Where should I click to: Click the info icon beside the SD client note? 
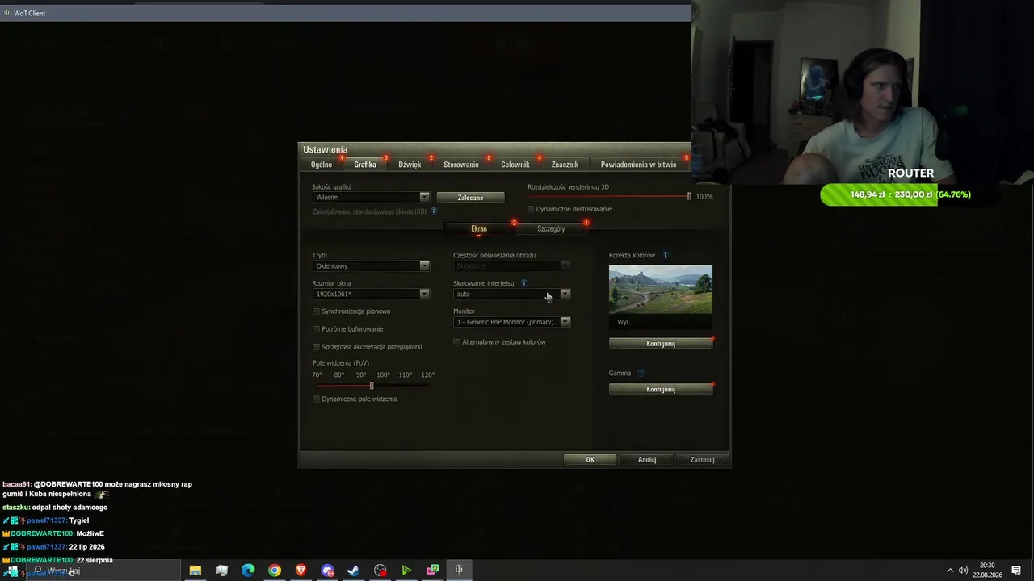[x=434, y=211]
